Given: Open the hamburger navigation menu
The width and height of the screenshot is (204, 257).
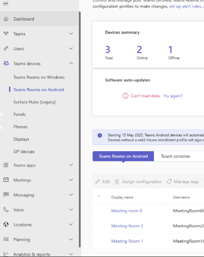Looking at the screenshot, I should [6, 3].
